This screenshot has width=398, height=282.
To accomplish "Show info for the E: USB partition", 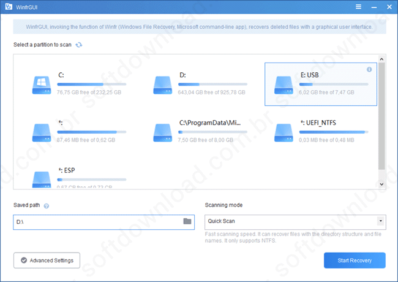I will [x=369, y=69].
